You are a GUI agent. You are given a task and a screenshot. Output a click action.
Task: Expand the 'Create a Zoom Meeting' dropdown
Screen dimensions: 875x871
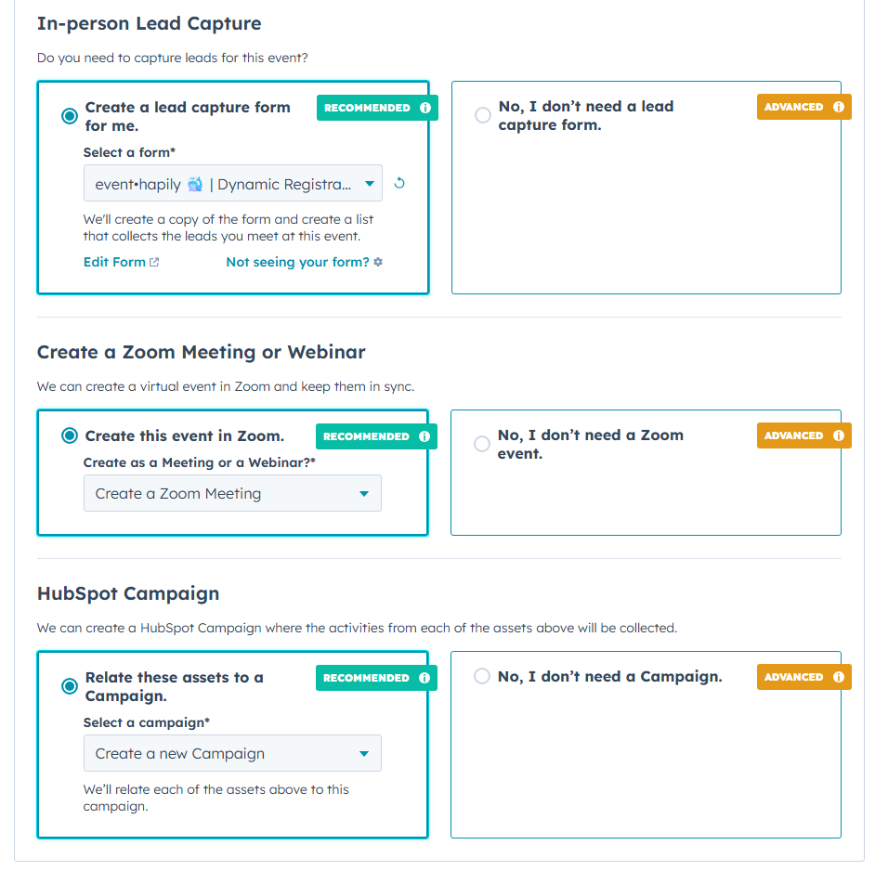(232, 494)
